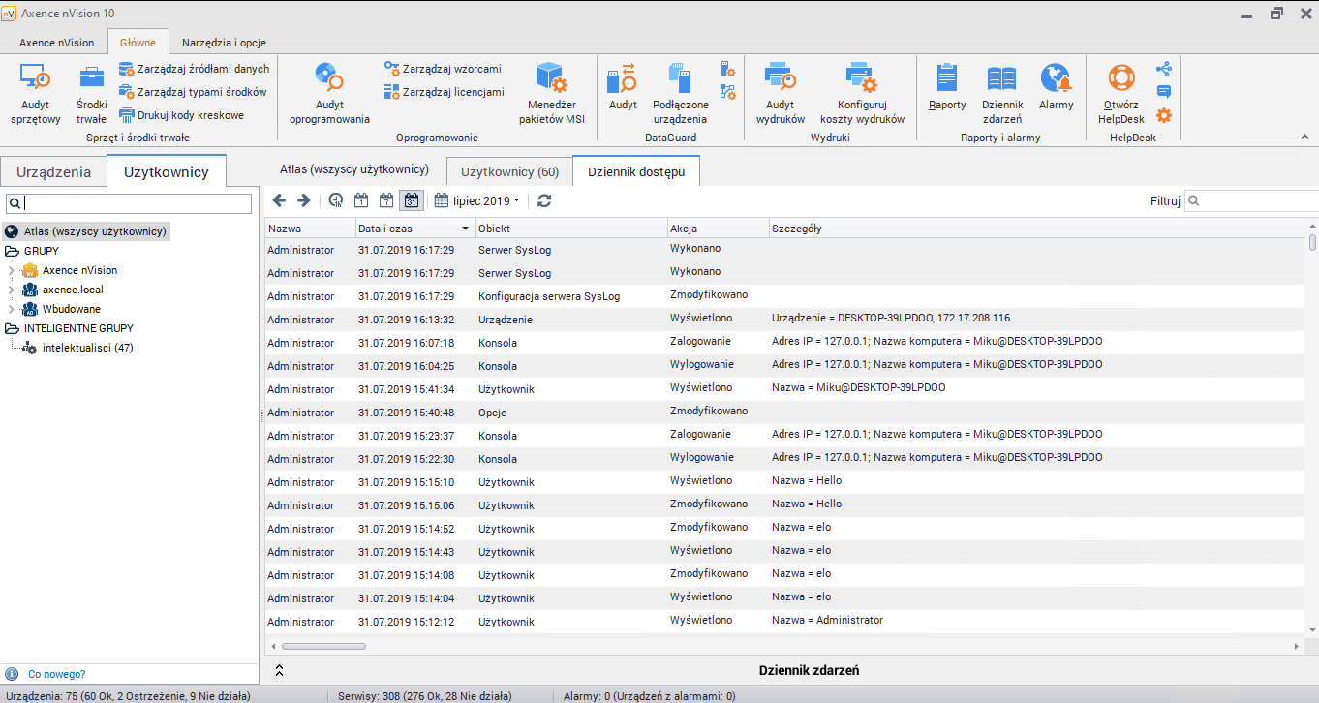
Task: Click Zarządzaj licencjami button
Action: tap(444, 92)
